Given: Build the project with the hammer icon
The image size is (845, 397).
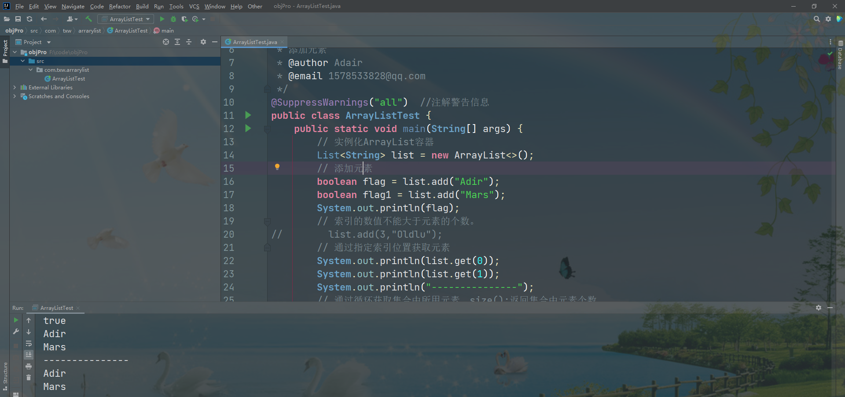Looking at the screenshot, I should pos(88,19).
